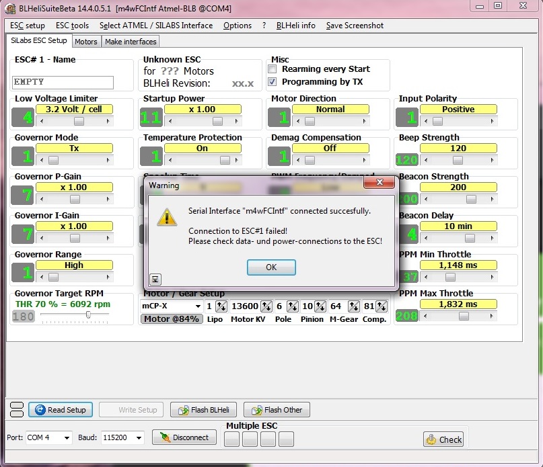Click the Warning dialog's yellow triangle icon
The height and width of the screenshot is (467, 543).
click(x=166, y=216)
